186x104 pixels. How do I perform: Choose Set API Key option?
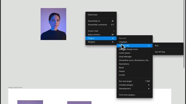(168, 52)
